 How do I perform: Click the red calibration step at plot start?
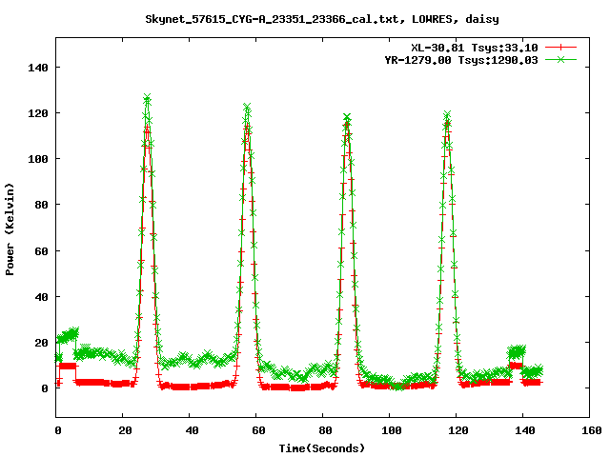(x=68, y=366)
